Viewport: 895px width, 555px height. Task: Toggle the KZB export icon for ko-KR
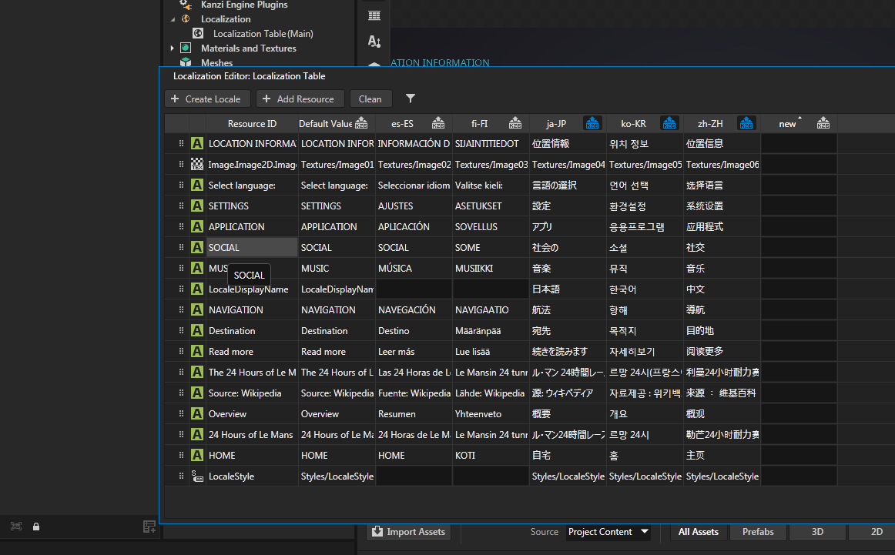tap(669, 123)
